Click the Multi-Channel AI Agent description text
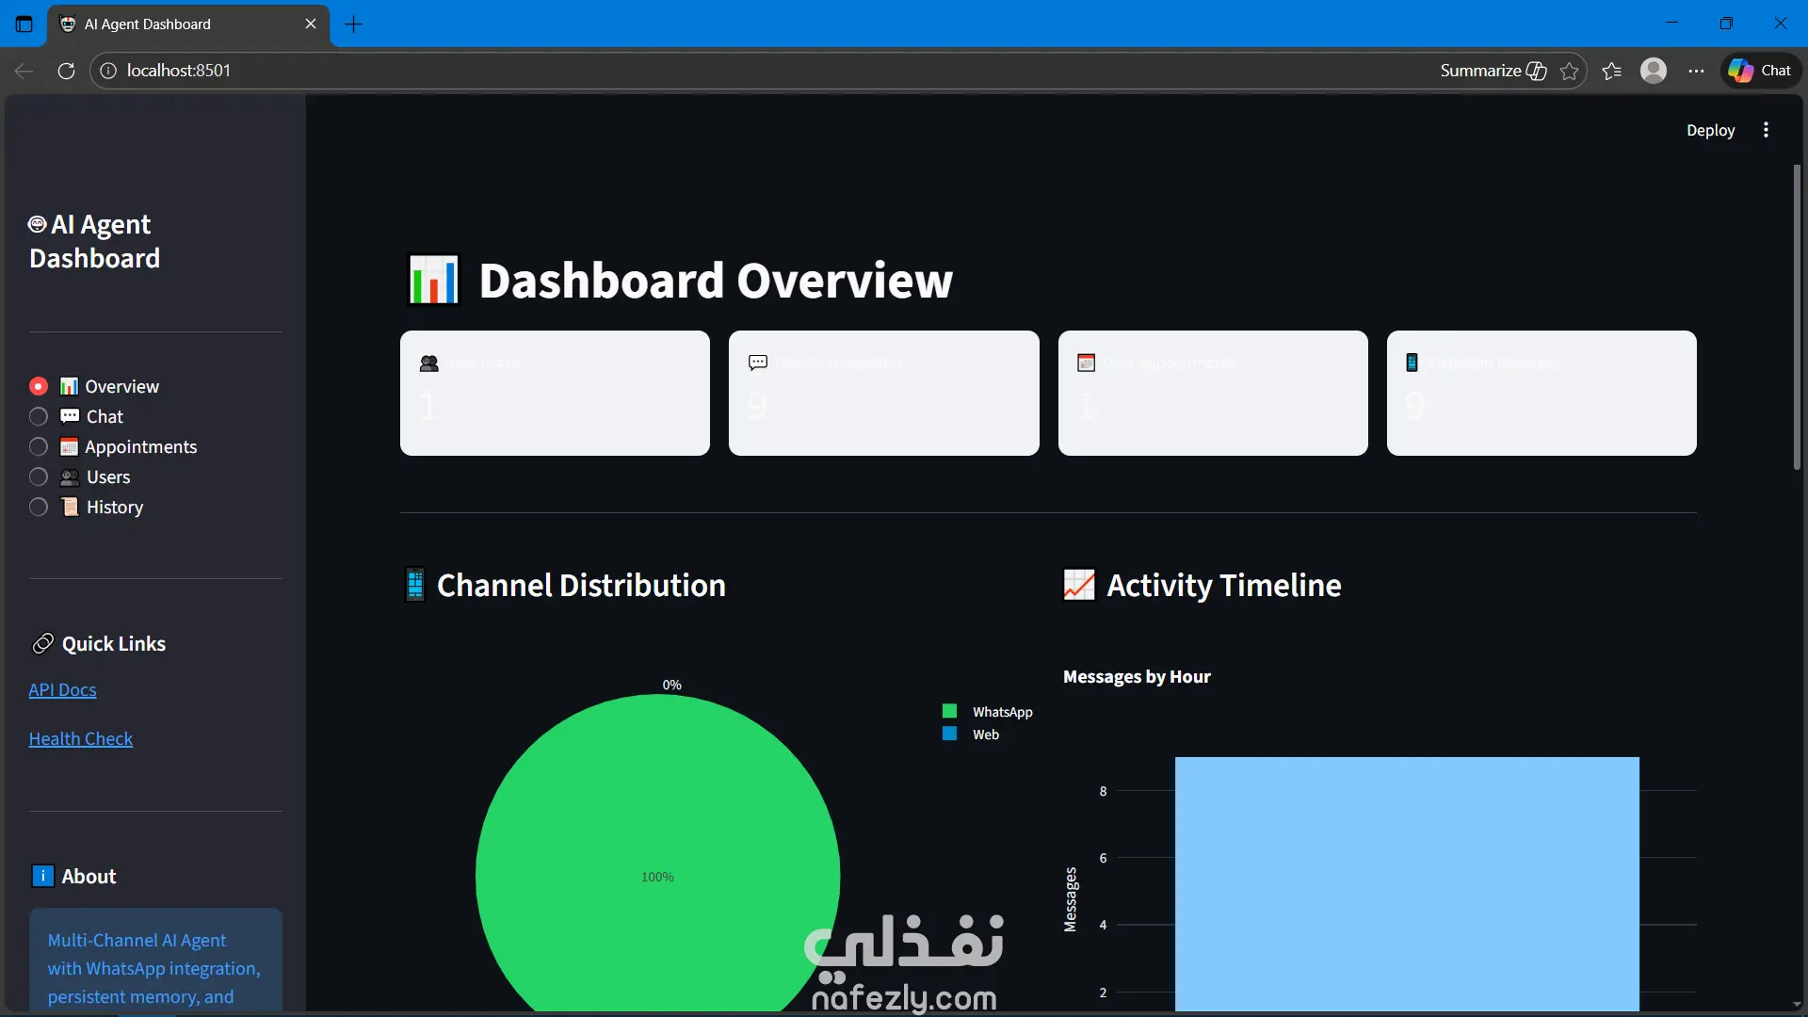The image size is (1808, 1017). 154,968
